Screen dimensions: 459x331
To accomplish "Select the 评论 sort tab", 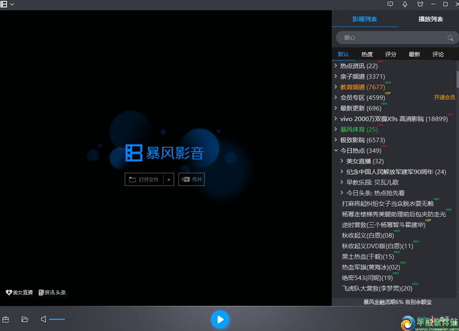I will [x=438, y=54].
